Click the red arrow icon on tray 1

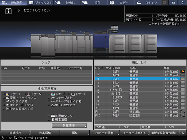pos(183,71)
